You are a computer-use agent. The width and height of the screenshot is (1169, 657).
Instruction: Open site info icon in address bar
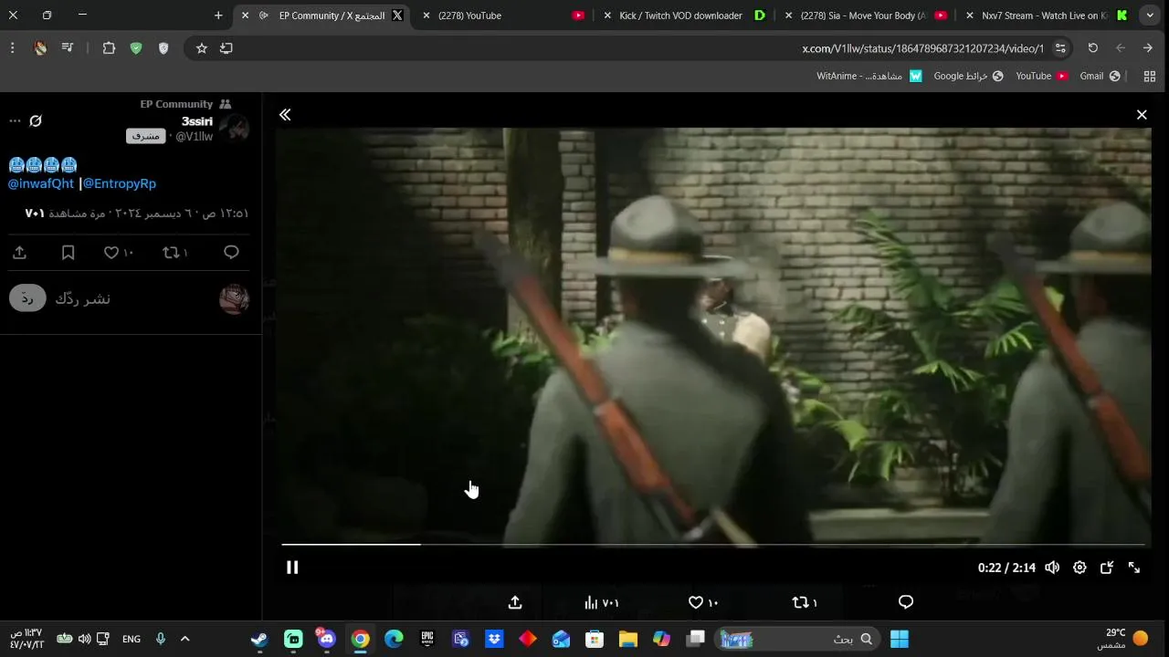click(x=1060, y=48)
